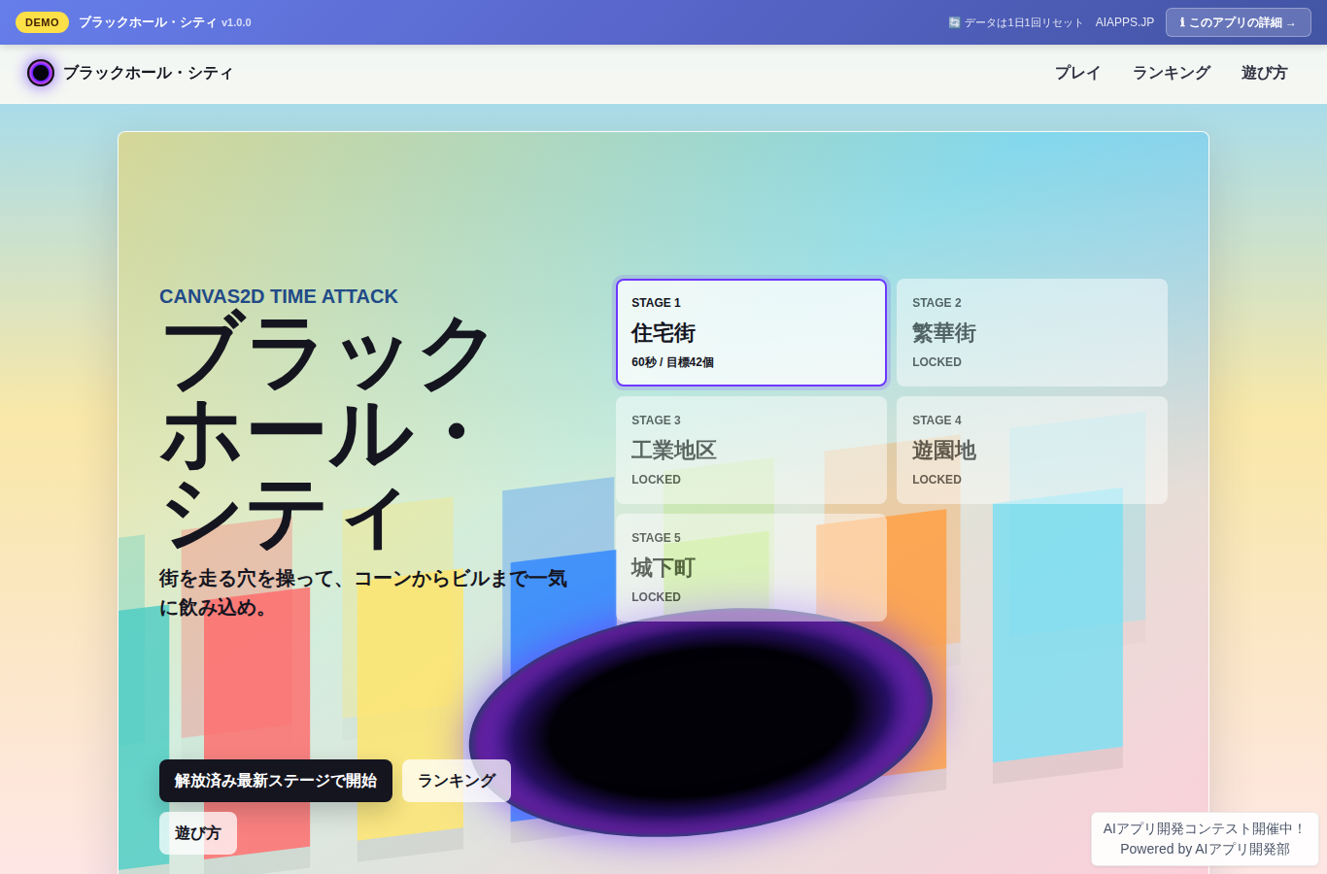Select the locked STAGE 2 繁華街 card
The image size is (1327, 874).
(1032, 332)
